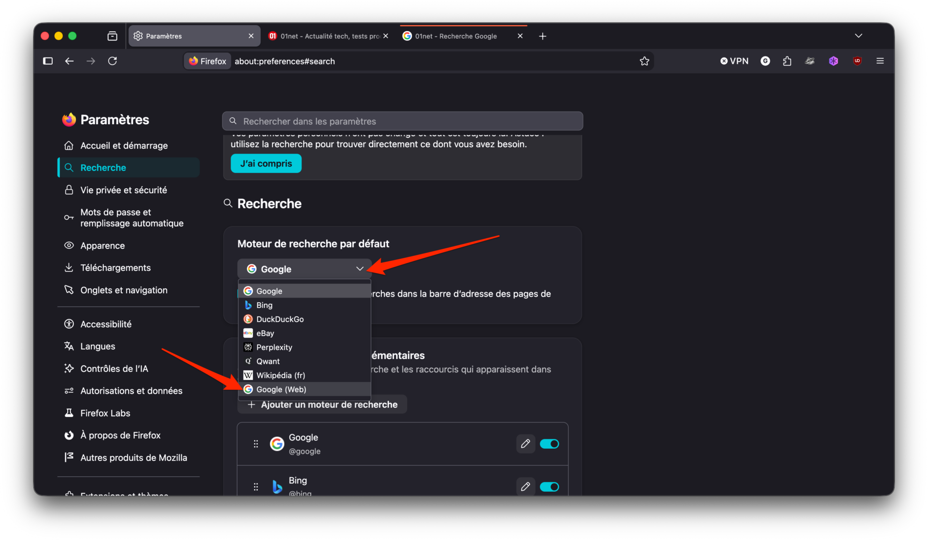Open a new tab with plus
Image resolution: width=928 pixels, height=540 pixels.
(x=542, y=36)
